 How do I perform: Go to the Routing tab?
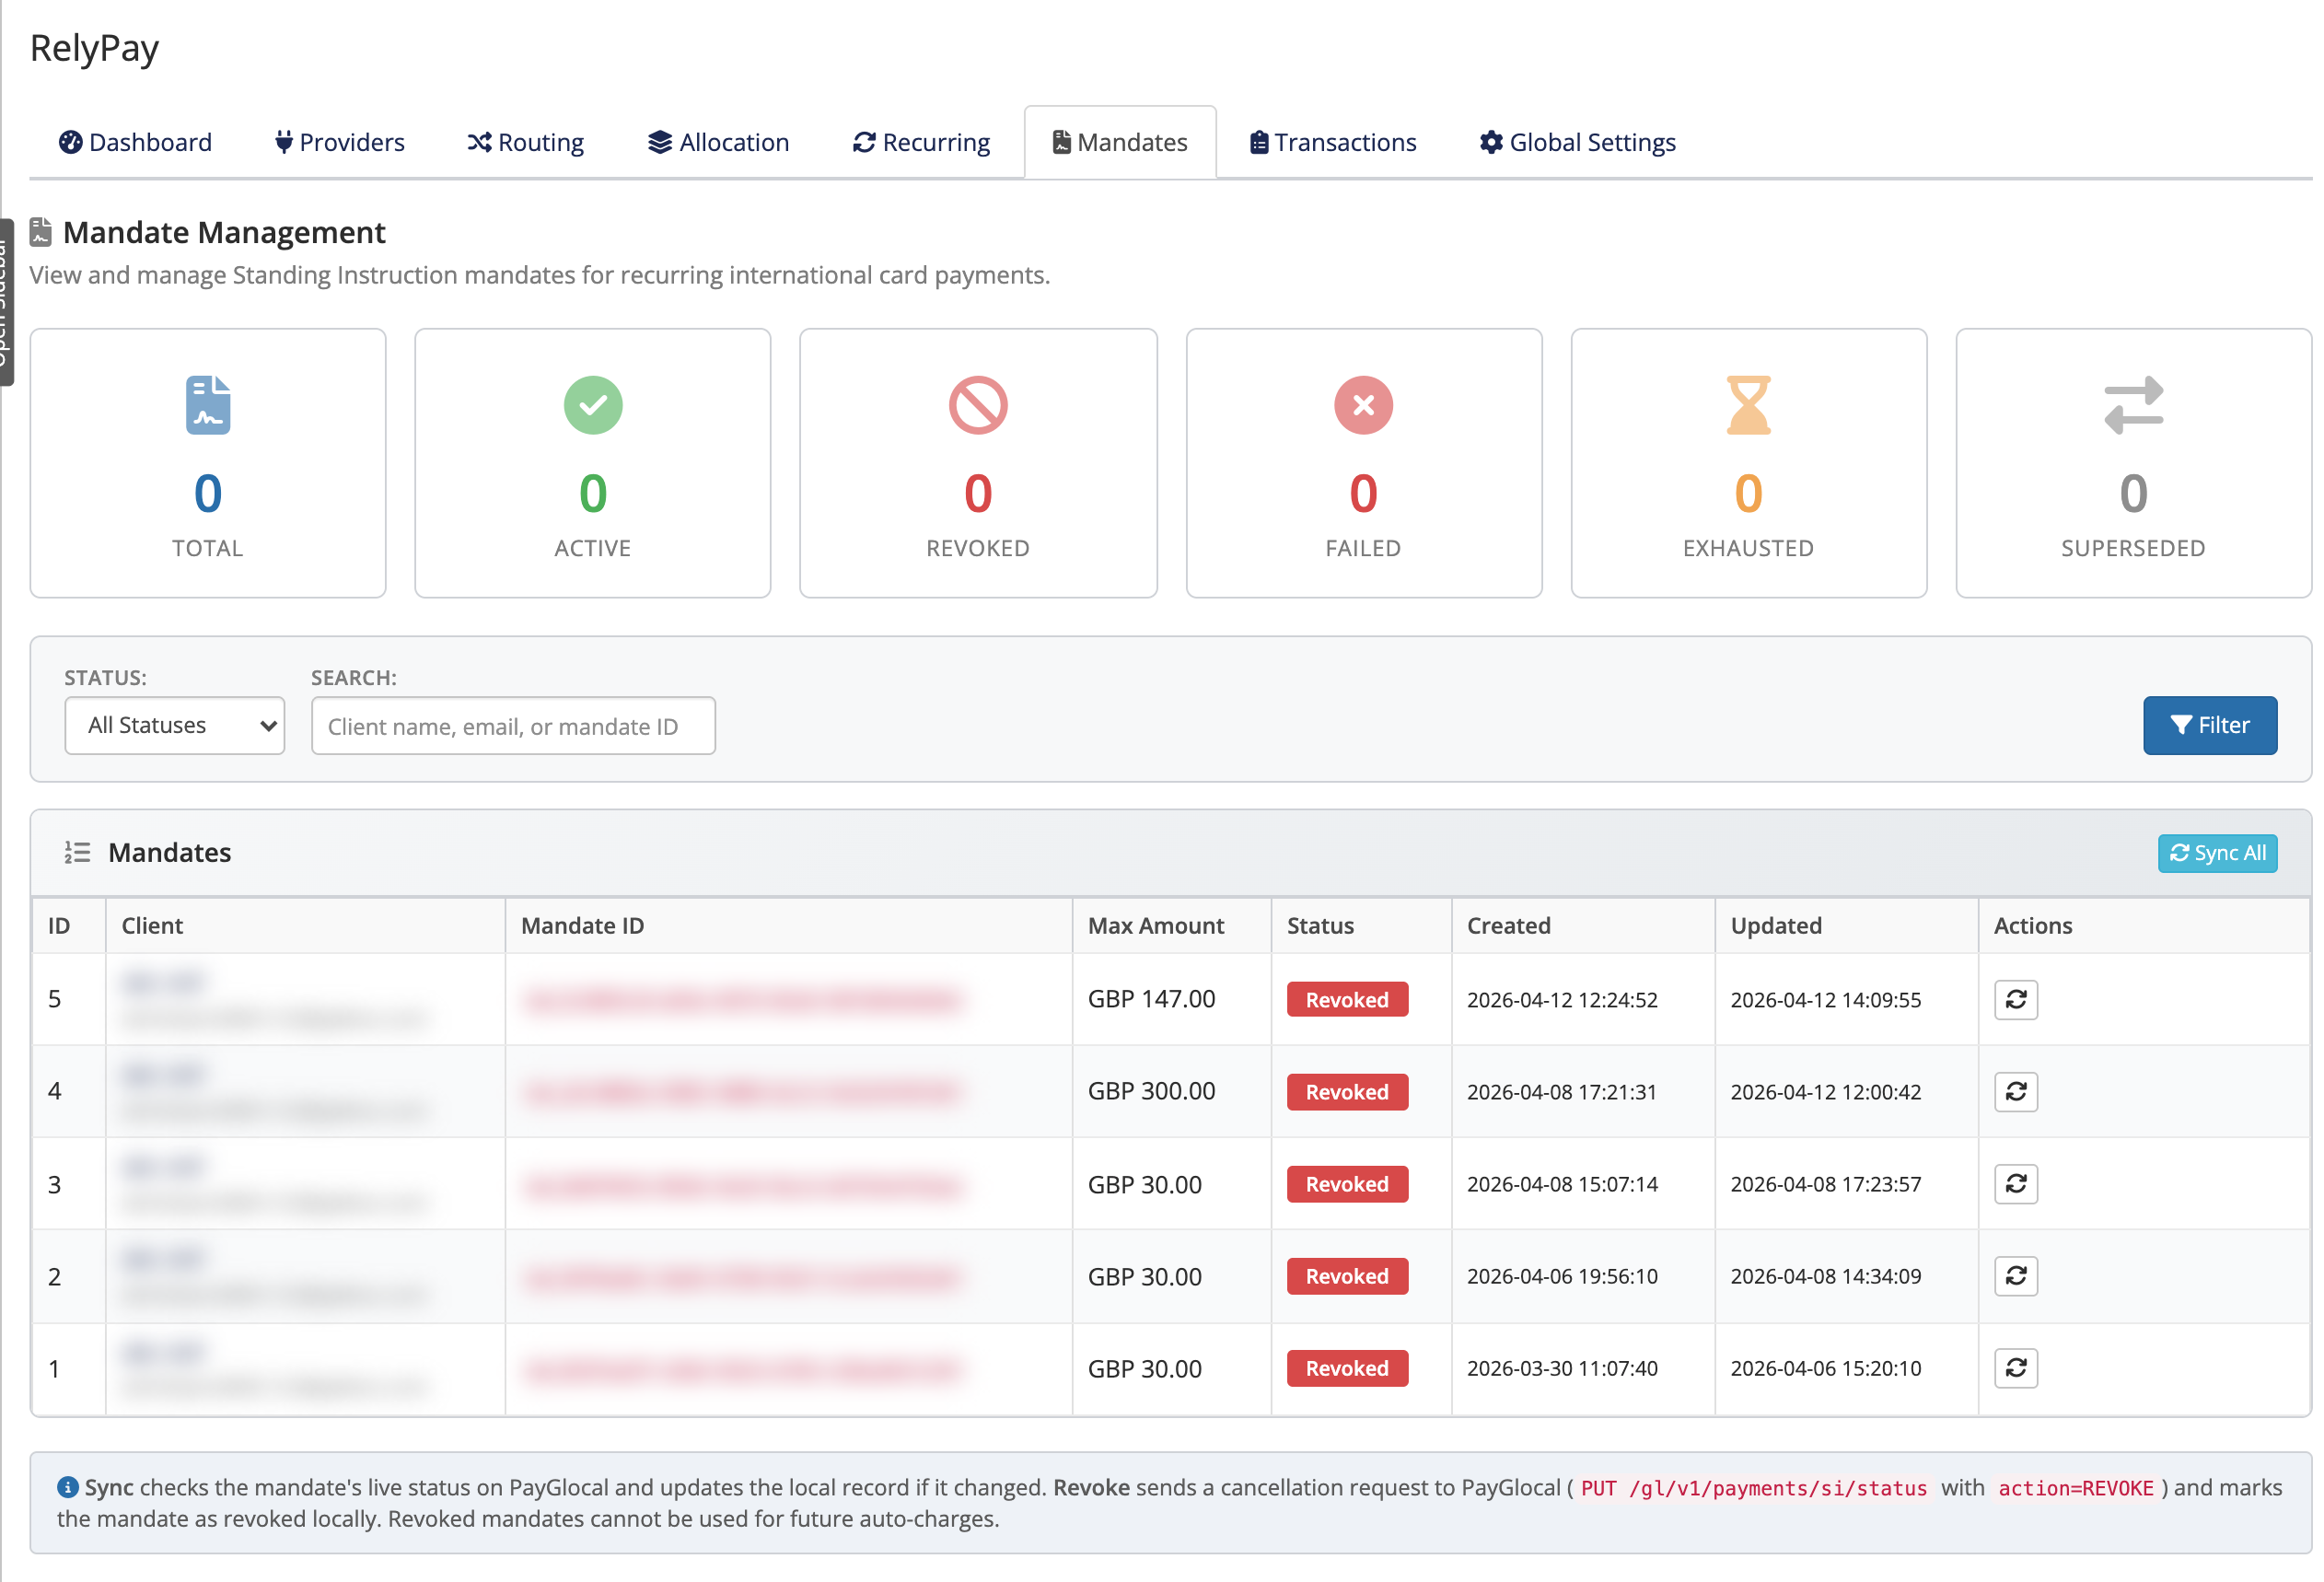tap(526, 142)
